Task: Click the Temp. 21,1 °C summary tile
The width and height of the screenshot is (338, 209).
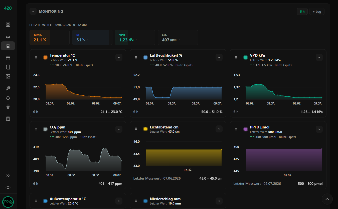Action: (x=50, y=37)
